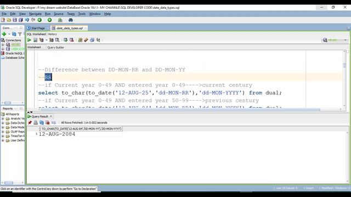Open the History tab

point(52,34)
